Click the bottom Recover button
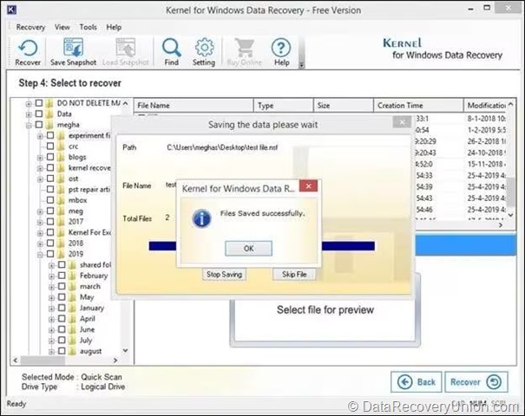The width and height of the screenshot is (525, 416). click(x=476, y=382)
